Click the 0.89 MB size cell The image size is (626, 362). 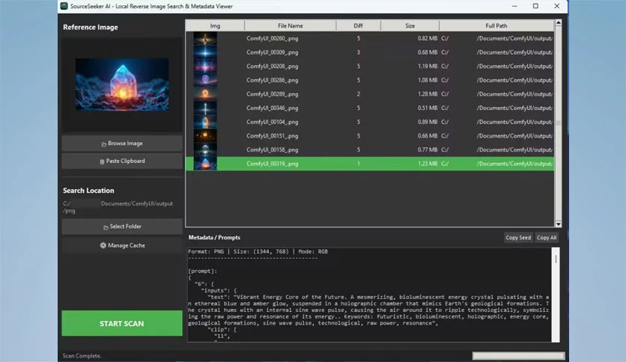428,123
